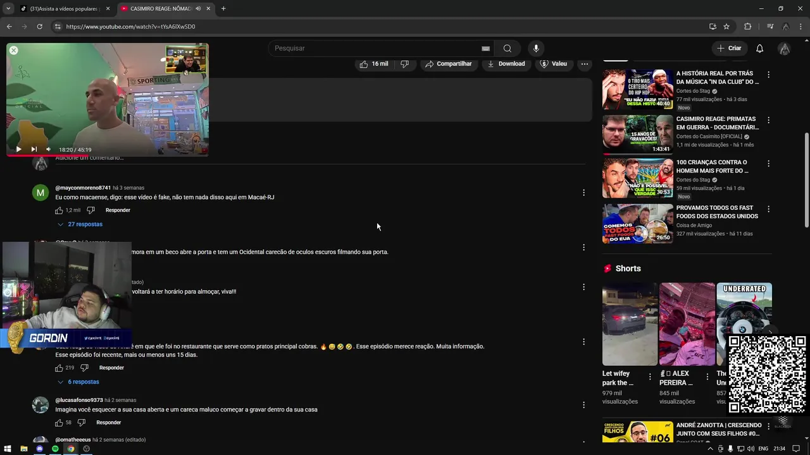Open File Explorer from taskbar

[x=23, y=449]
